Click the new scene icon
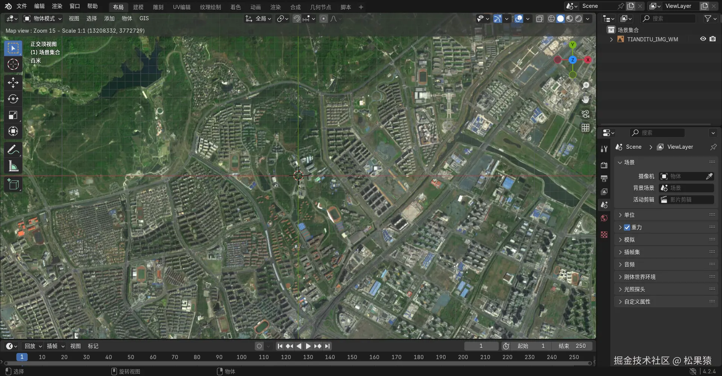This screenshot has height=376, width=722. [631, 6]
